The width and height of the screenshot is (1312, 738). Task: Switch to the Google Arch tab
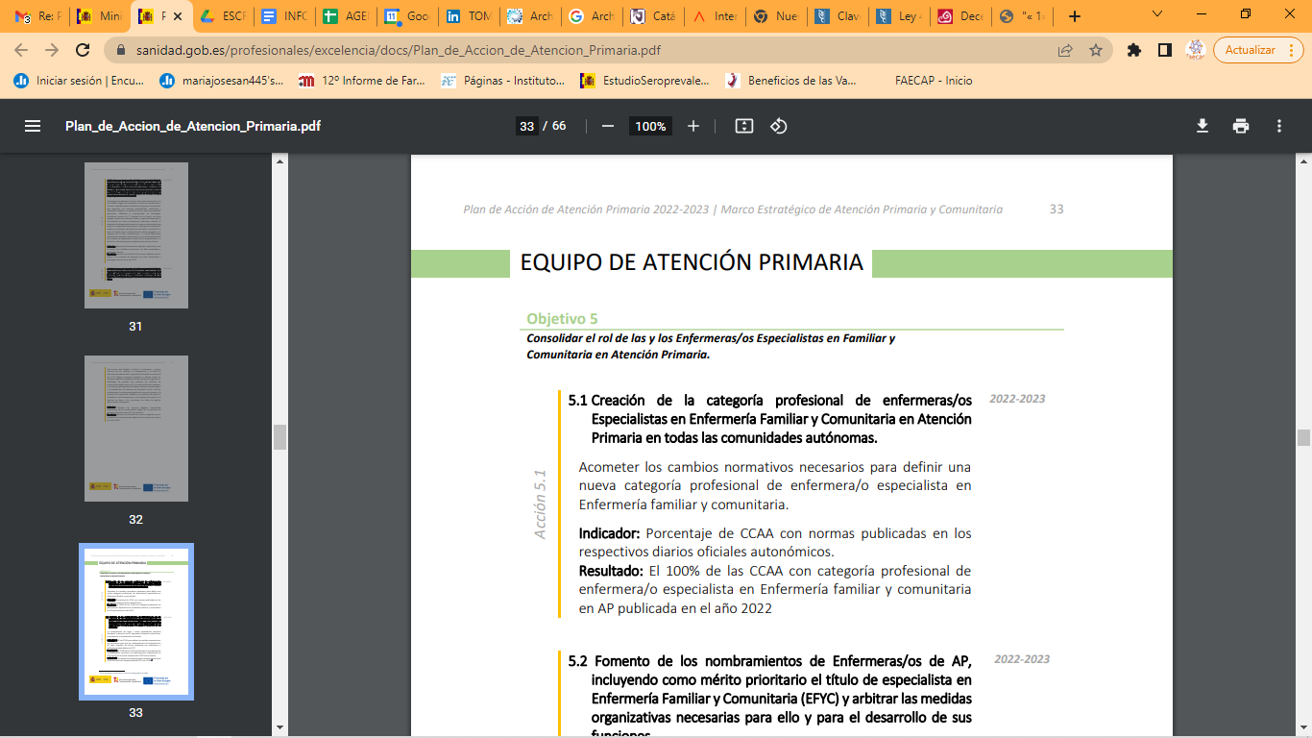tap(591, 16)
